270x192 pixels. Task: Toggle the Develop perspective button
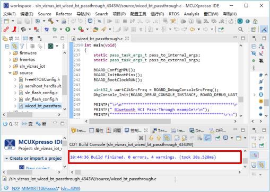click(264, 30)
